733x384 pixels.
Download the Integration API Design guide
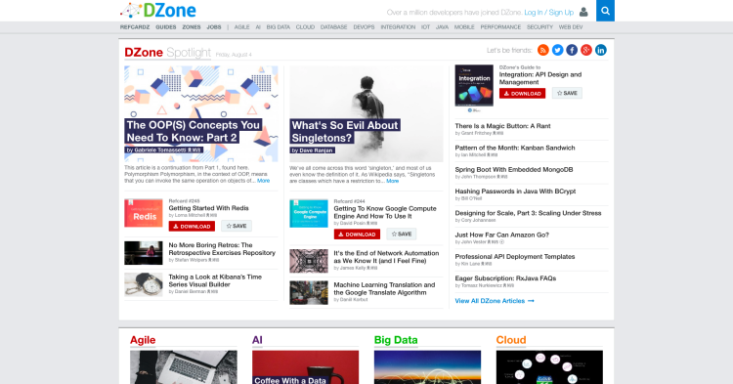click(x=522, y=94)
